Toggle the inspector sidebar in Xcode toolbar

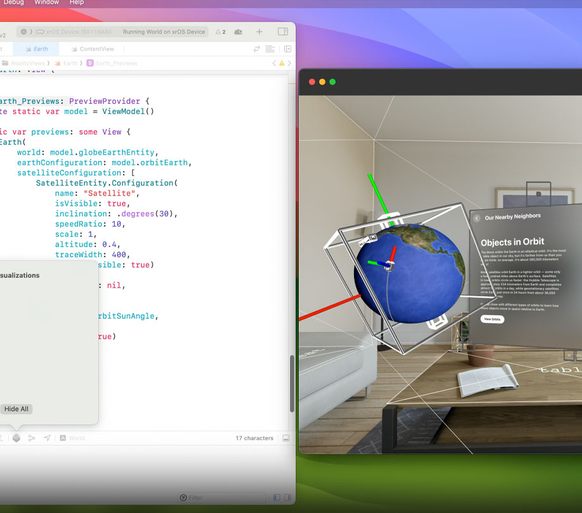click(283, 32)
